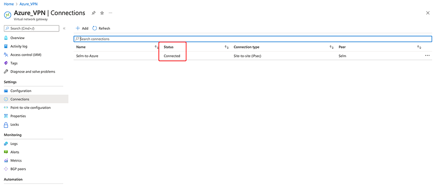This screenshot has width=435, height=185.
Task: Open the Azure_VPN breadcrumb link
Action: (29, 4)
